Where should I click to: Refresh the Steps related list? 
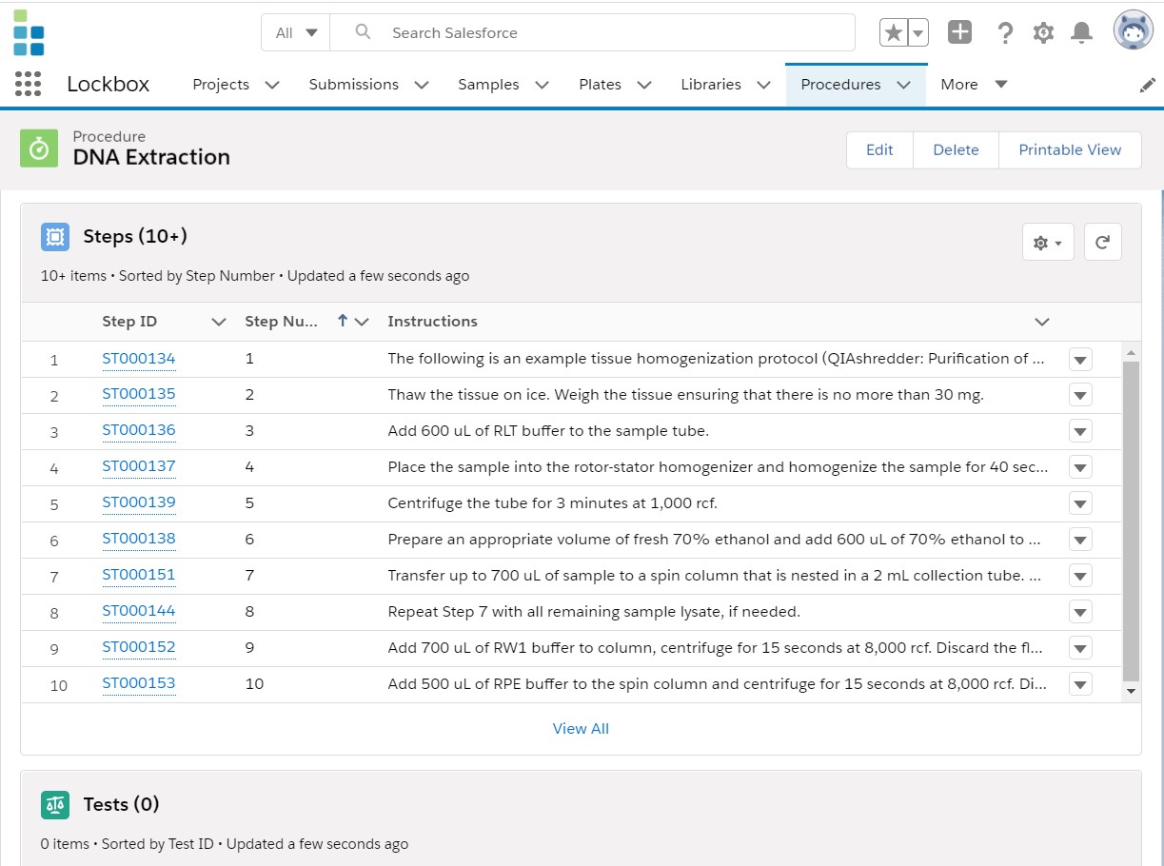(x=1102, y=242)
